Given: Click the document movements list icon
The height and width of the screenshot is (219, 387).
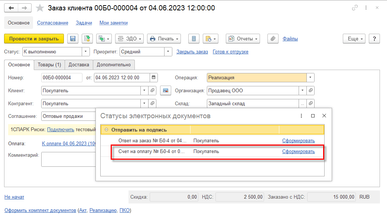Looking at the screenshot, I should pos(194,39).
